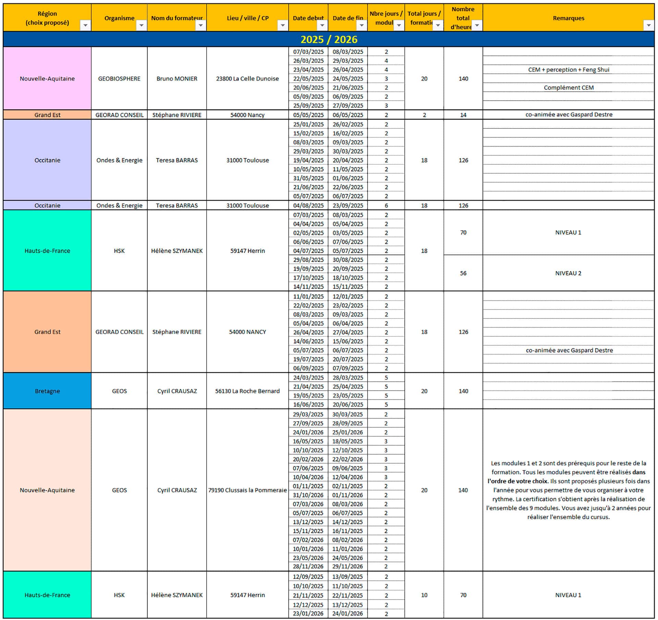Select the start date 25/01/2025 cell
658x620 pixels.
(308, 124)
